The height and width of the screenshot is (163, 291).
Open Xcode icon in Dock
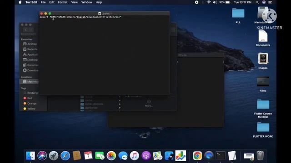click(x=169, y=156)
